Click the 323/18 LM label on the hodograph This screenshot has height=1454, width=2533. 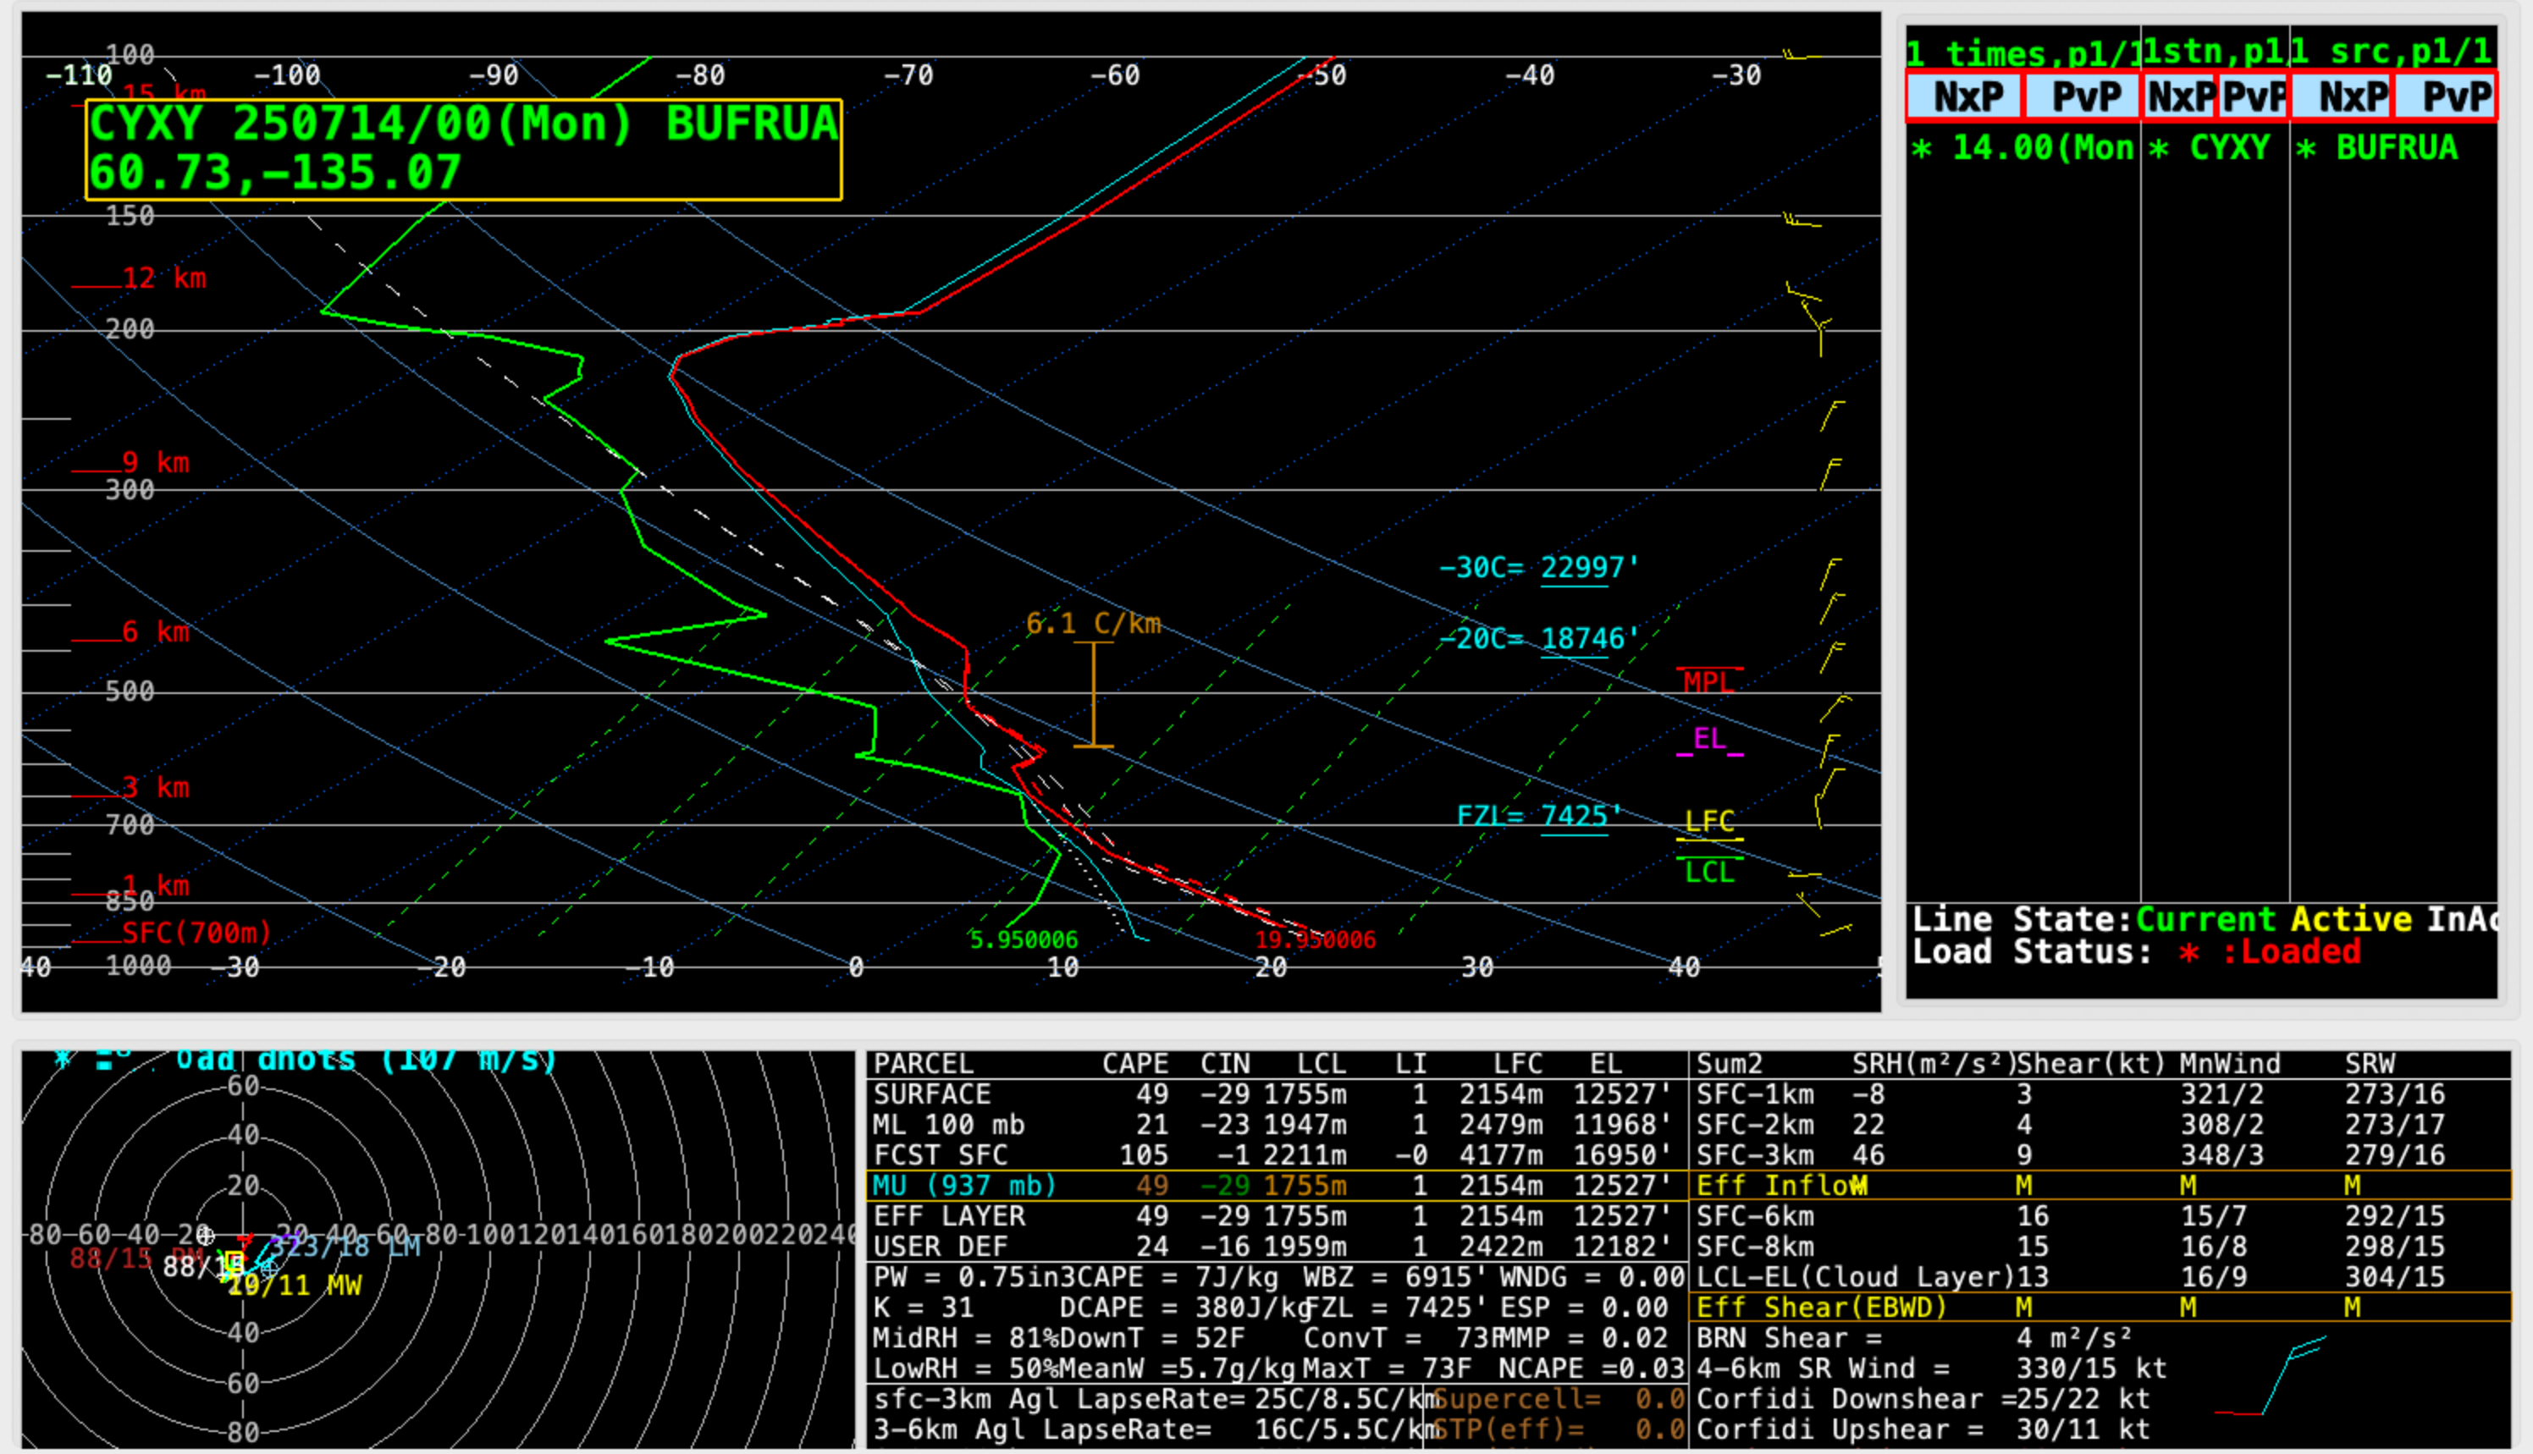pyautogui.click(x=345, y=1247)
